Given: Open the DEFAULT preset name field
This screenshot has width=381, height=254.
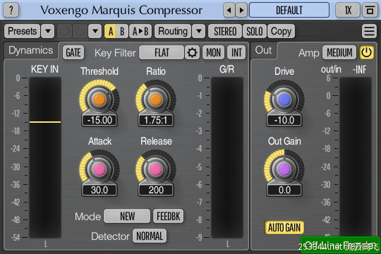Looking at the screenshot, I should 289,10.
